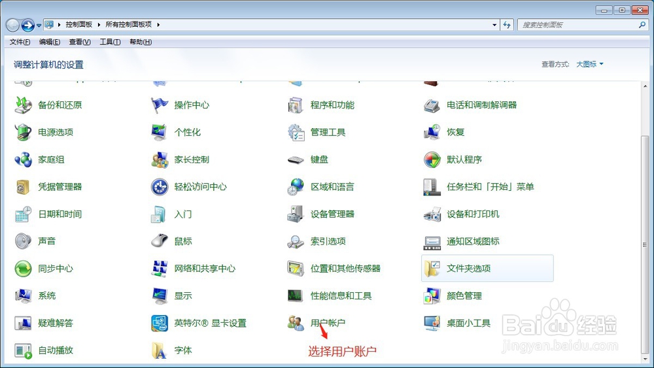Open 恢复 icon
Screen dimensions: 654x368
(x=432, y=132)
